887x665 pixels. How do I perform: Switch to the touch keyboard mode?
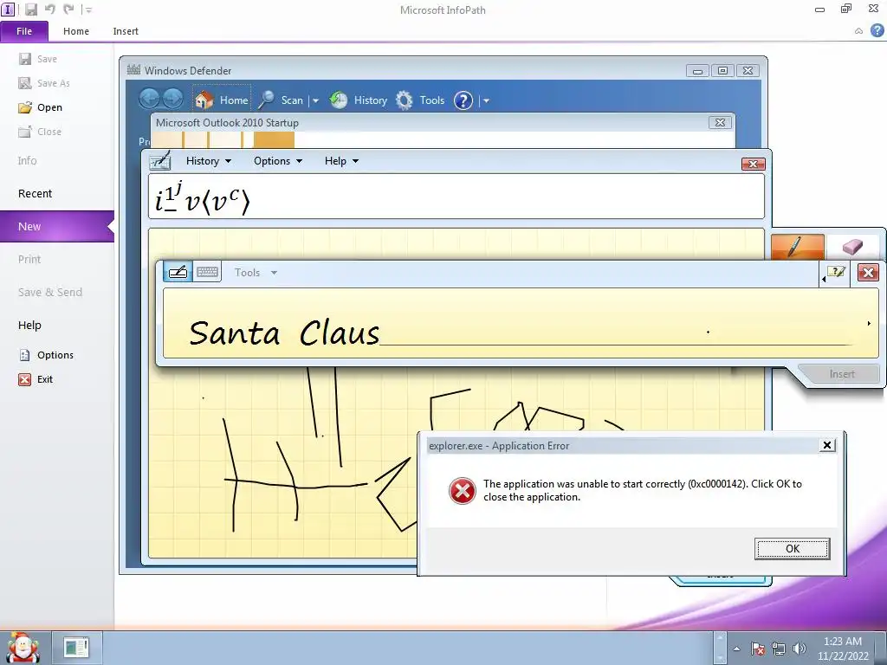click(207, 272)
